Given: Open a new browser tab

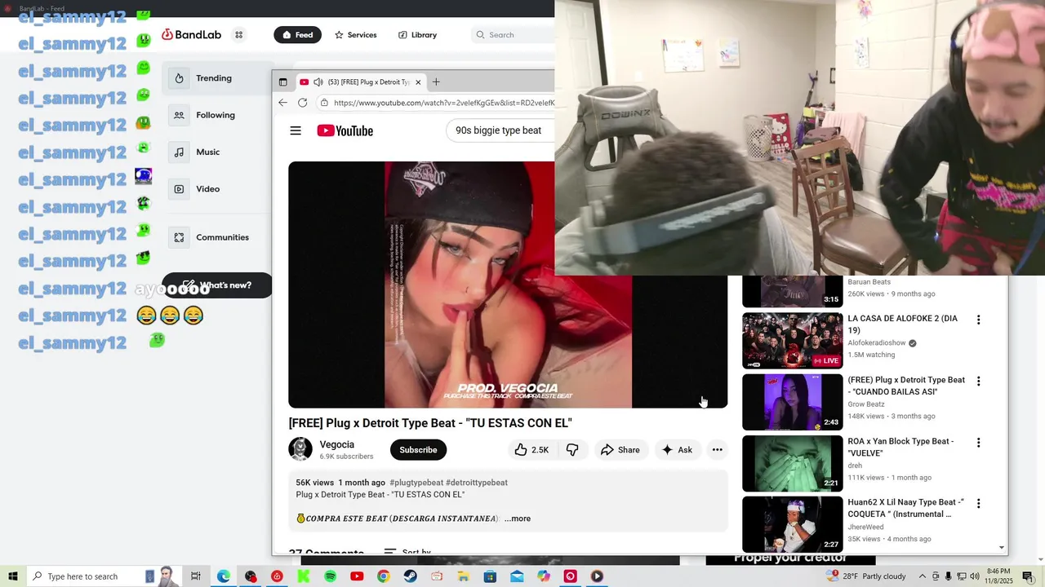Looking at the screenshot, I should point(436,82).
